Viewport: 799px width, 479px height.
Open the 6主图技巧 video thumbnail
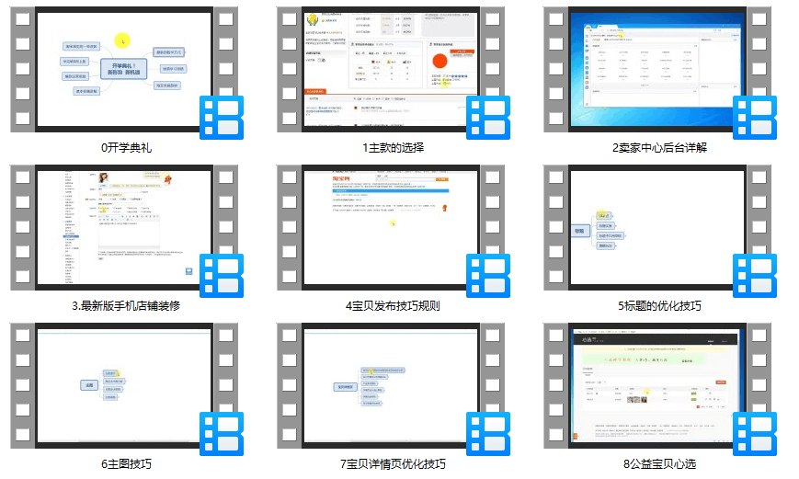click(124, 385)
